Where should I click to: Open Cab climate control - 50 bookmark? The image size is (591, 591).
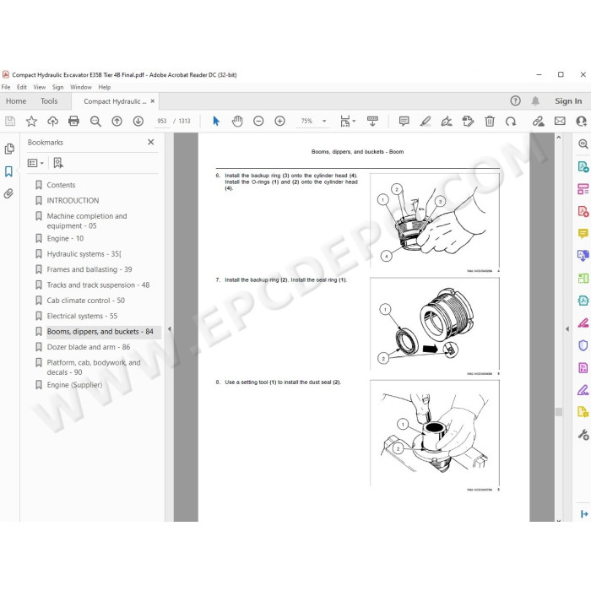(x=85, y=300)
